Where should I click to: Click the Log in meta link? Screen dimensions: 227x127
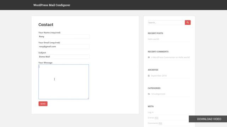pyautogui.click(x=150, y=112)
